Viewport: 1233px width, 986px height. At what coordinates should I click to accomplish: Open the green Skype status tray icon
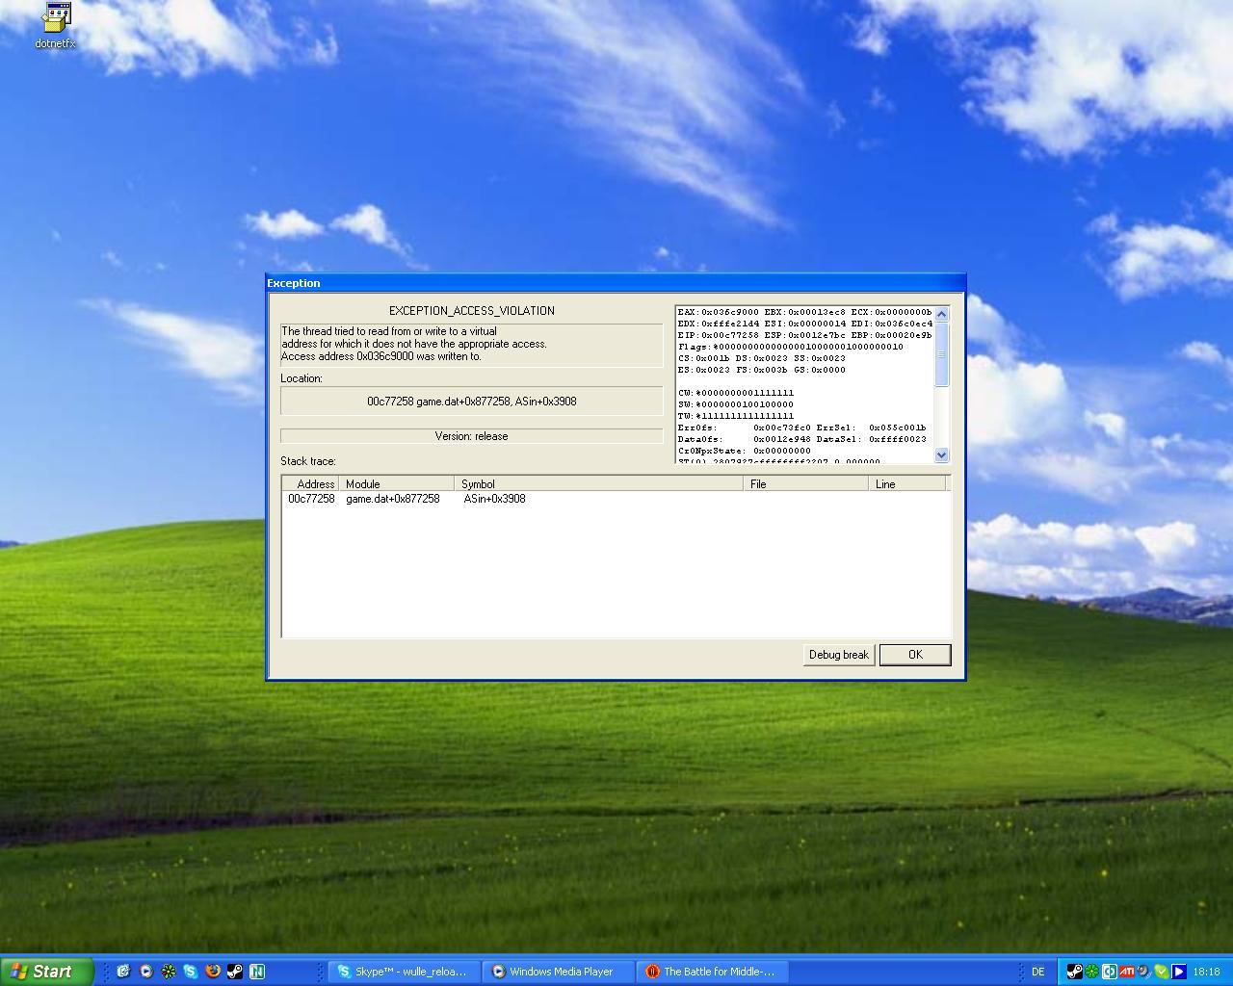1161,972
